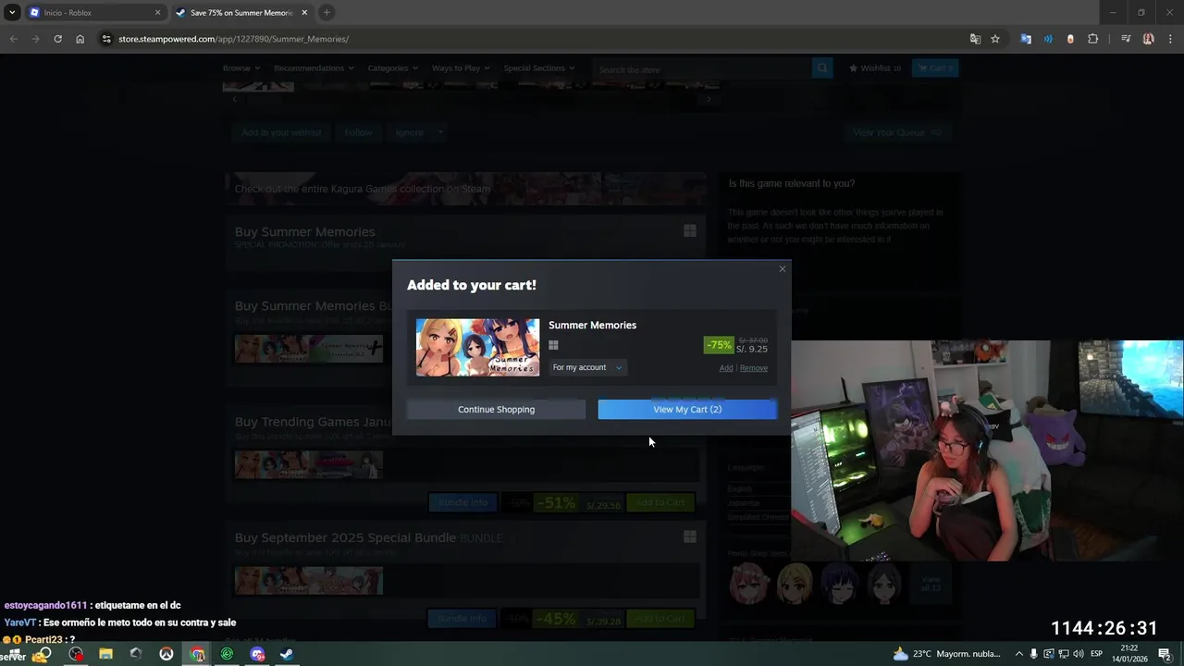Click Continue Shopping button
1184x666 pixels.
click(x=496, y=409)
